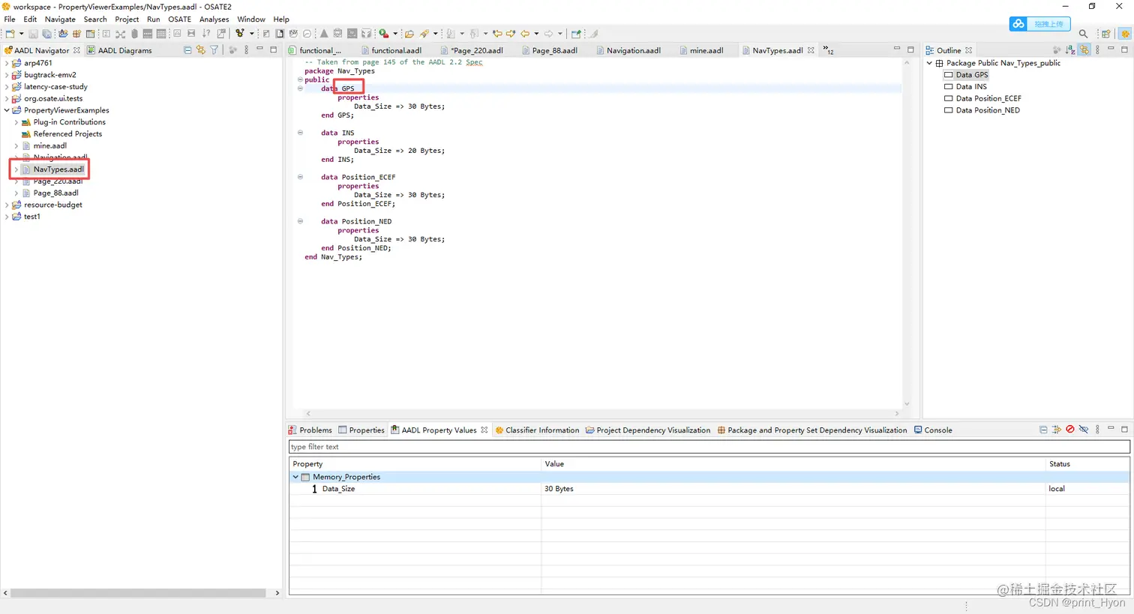Select the AADL perspective button
Screen dimensions: 1134x614
point(1124,34)
